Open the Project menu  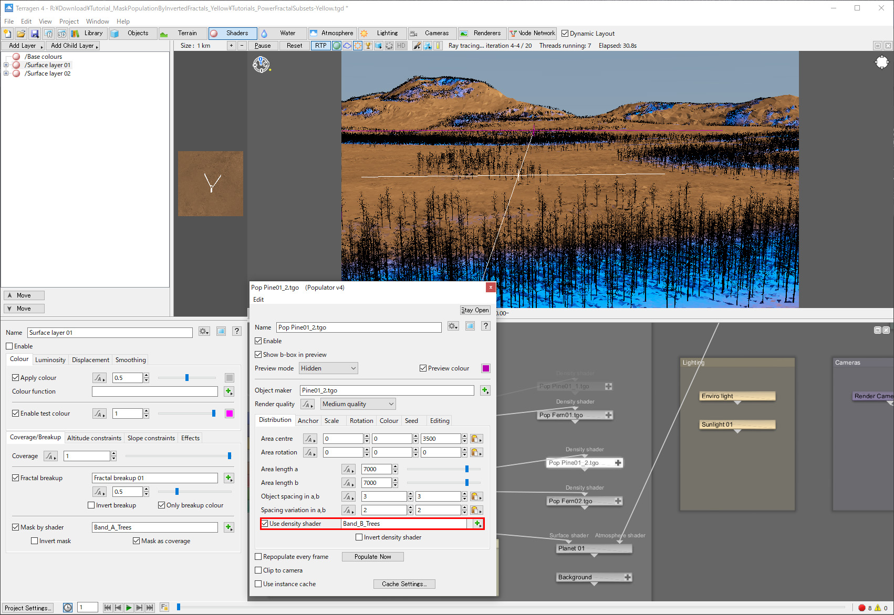tap(69, 22)
